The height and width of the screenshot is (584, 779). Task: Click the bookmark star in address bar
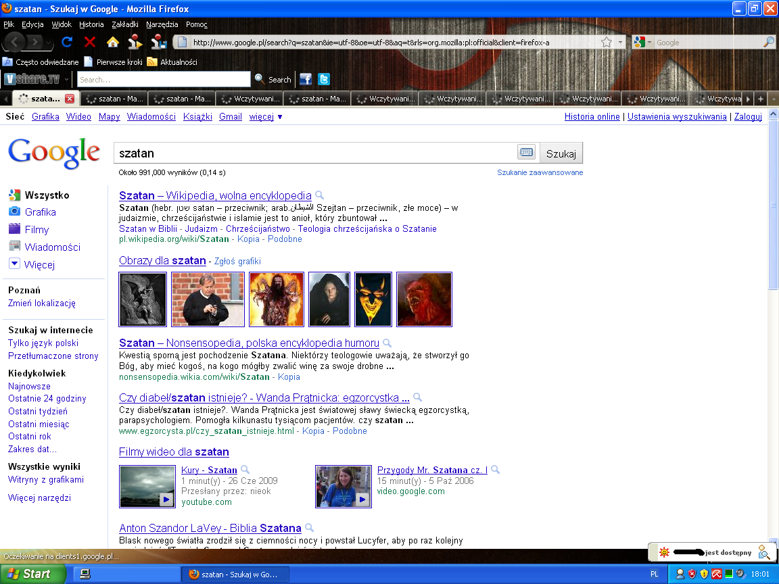(607, 42)
